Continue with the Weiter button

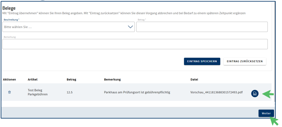pyautogui.click(x=266, y=113)
